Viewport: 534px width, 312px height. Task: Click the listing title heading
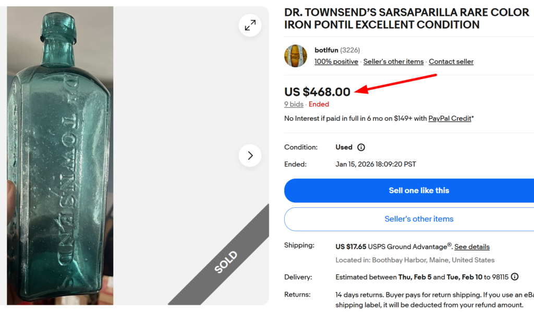[x=406, y=18]
